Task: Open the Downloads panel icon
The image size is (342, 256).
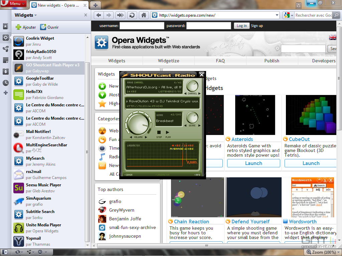Action: click(5, 71)
